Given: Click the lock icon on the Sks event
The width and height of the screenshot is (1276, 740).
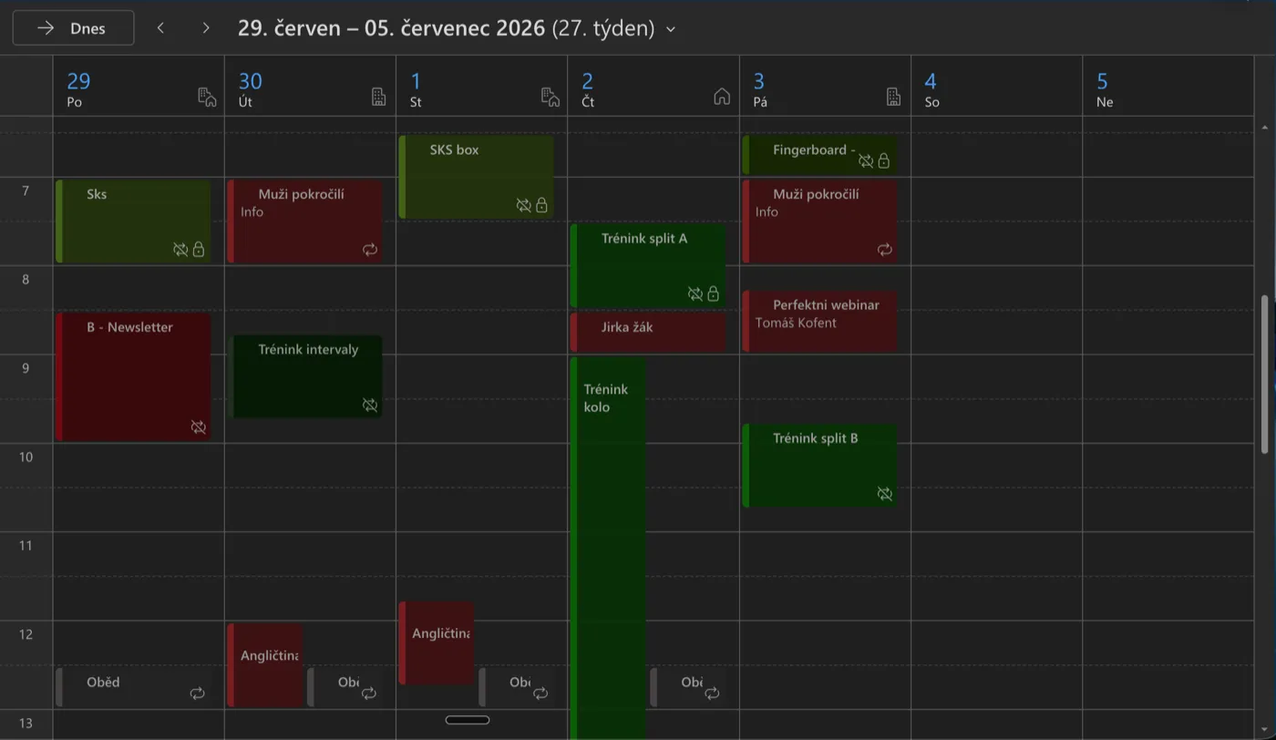Looking at the screenshot, I should tap(199, 249).
